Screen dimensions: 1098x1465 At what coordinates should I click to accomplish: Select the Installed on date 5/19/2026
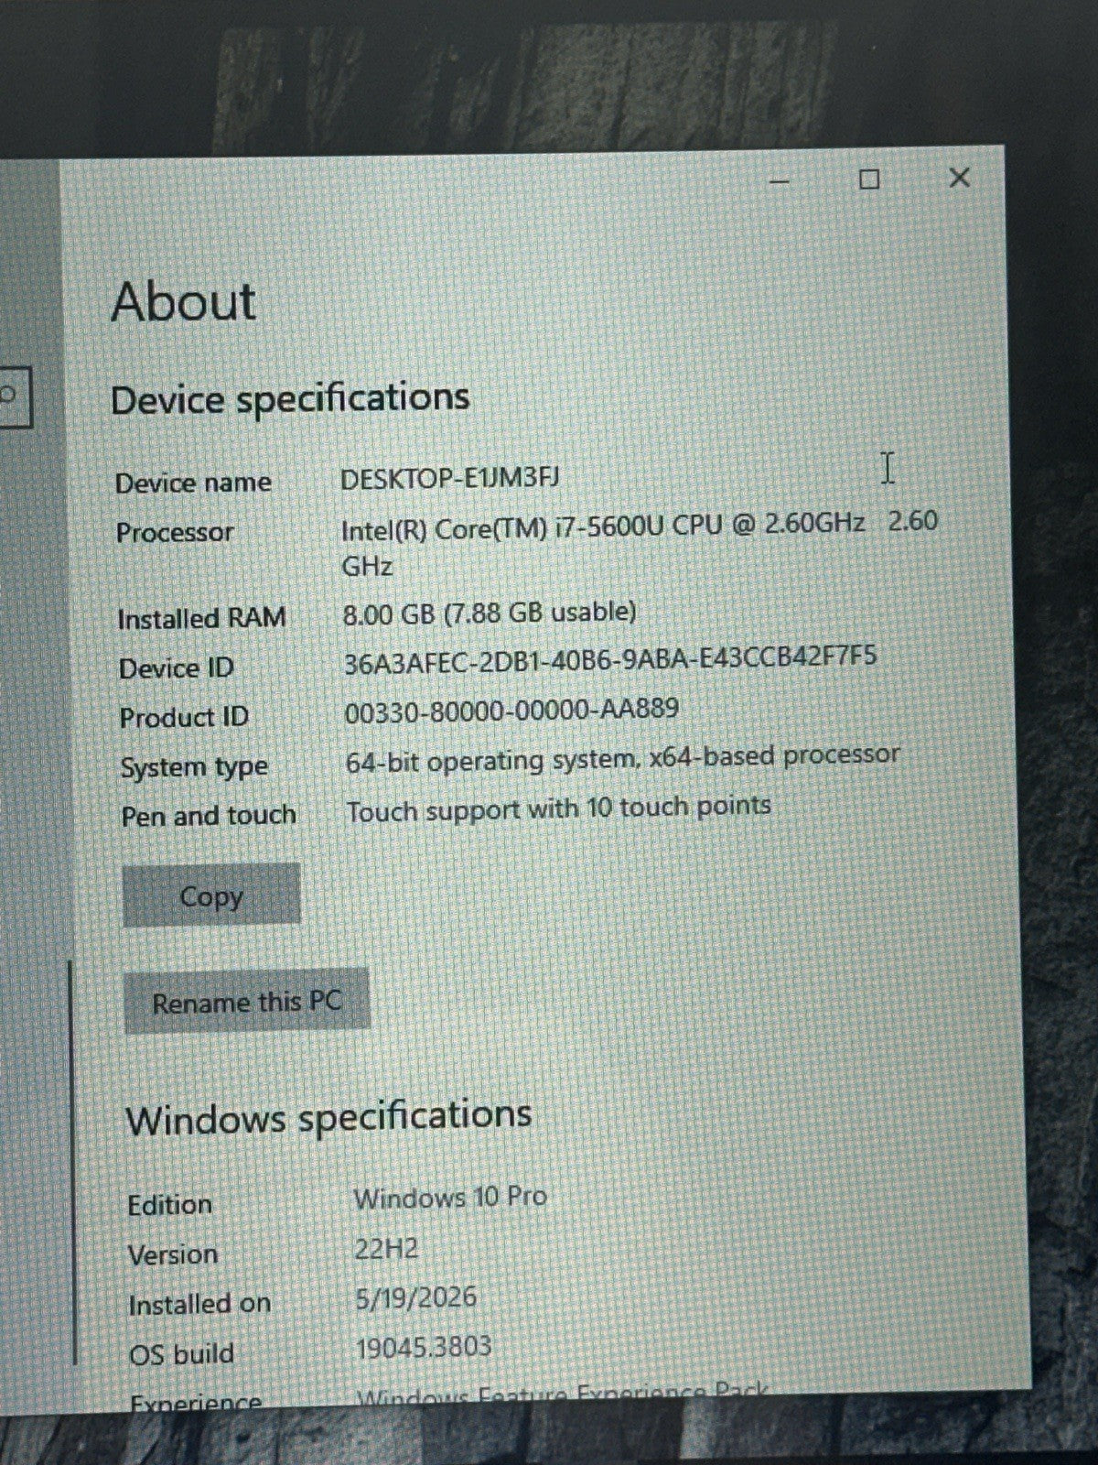pyautogui.click(x=416, y=1297)
